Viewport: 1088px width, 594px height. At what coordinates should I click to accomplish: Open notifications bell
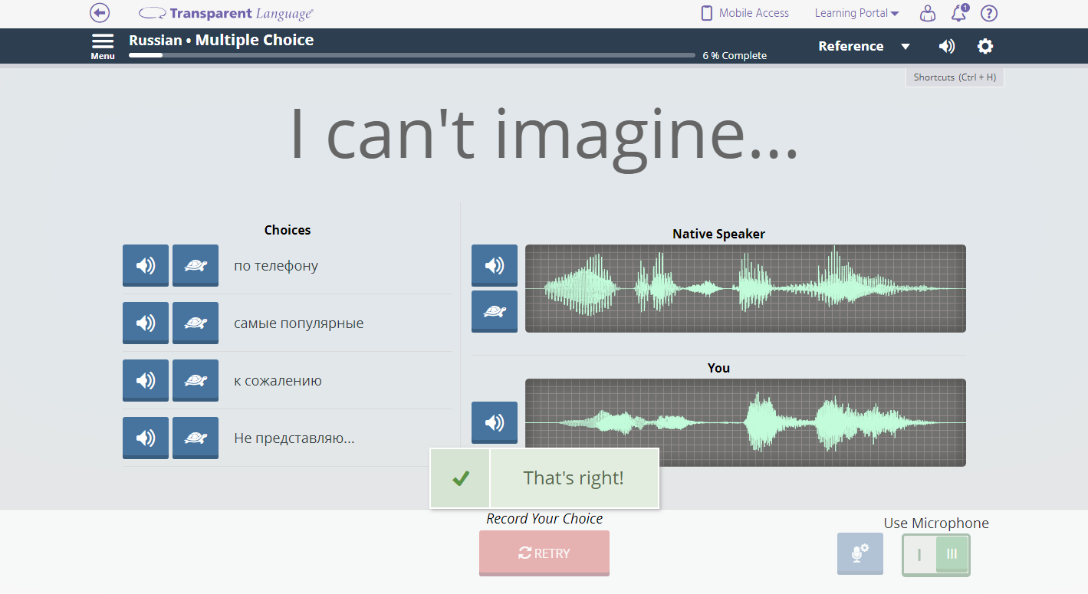click(x=958, y=13)
